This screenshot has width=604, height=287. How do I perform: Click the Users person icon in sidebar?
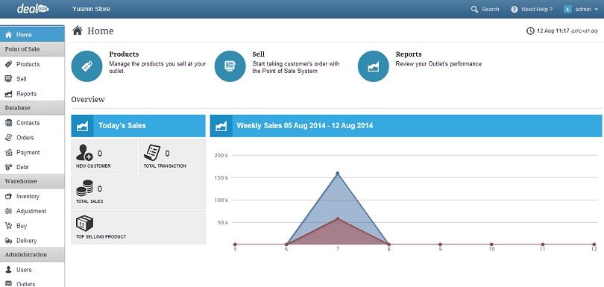(x=8, y=270)
